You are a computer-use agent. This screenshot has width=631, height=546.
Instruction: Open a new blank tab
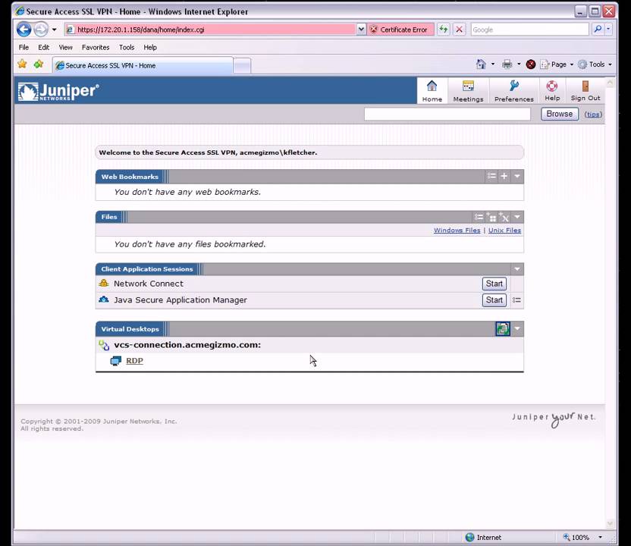[242, 65]
